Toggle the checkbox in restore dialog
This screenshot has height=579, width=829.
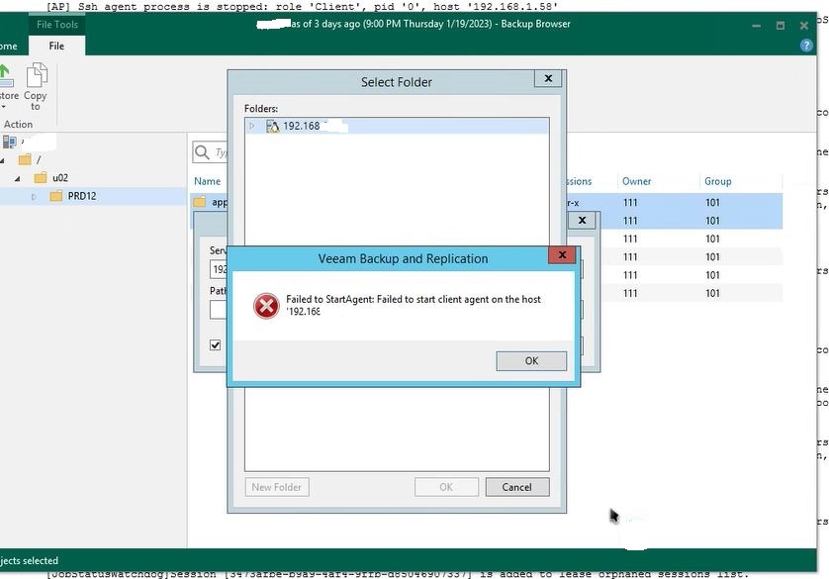pyautogui.click(x=216, y=345)
